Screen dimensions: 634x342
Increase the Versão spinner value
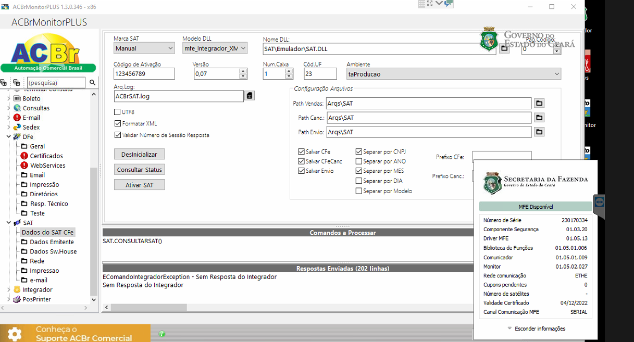[x=243, y=71]
